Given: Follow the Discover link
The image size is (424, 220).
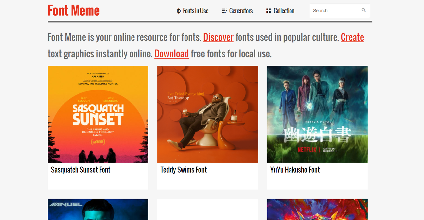Looking at the screenshot, I should (x=218, y=37).
